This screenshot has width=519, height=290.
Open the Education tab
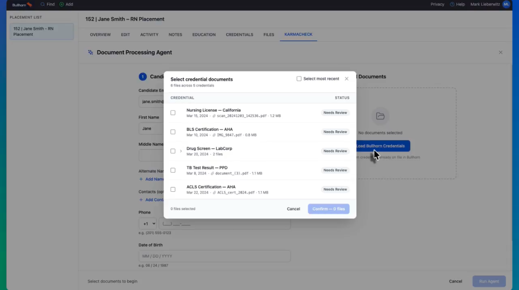coord(204,35)
